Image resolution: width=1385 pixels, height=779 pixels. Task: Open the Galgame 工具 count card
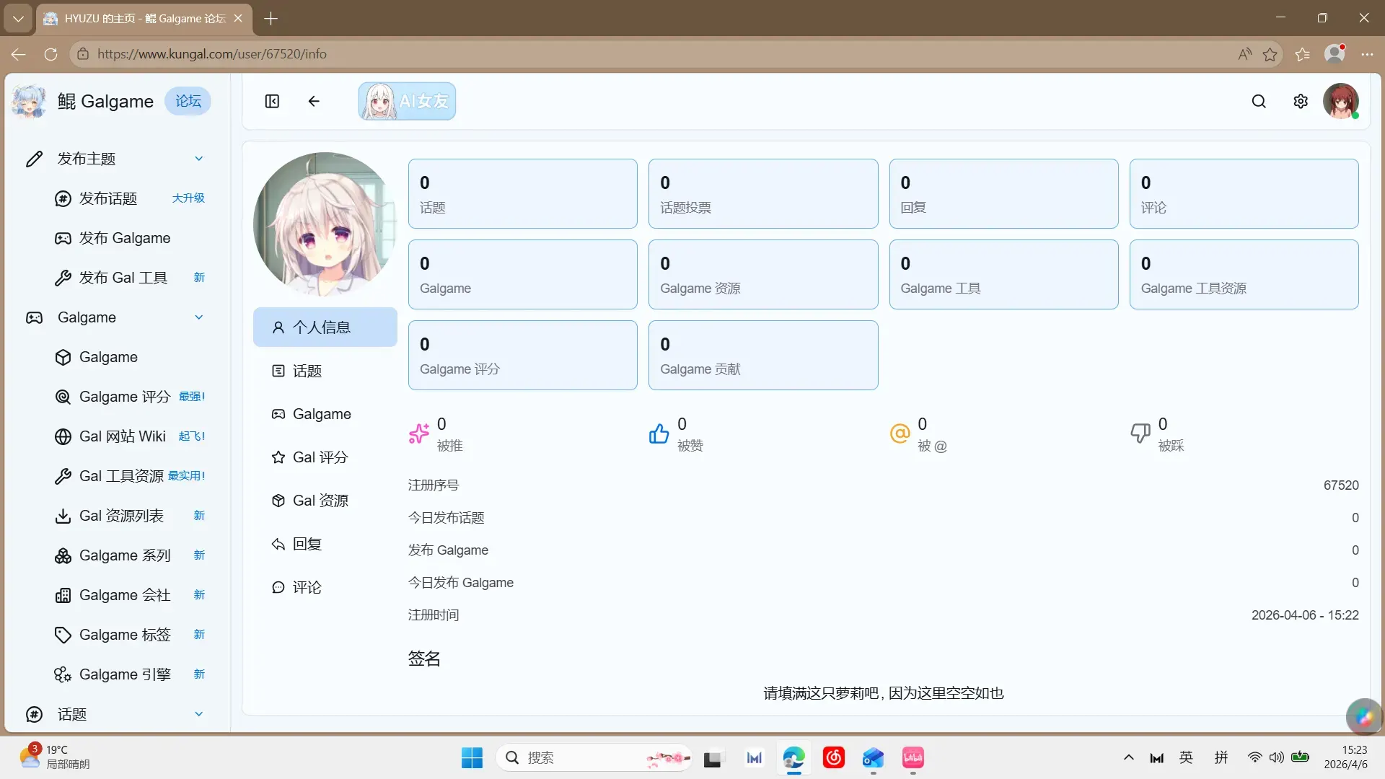click(1003, 275)
